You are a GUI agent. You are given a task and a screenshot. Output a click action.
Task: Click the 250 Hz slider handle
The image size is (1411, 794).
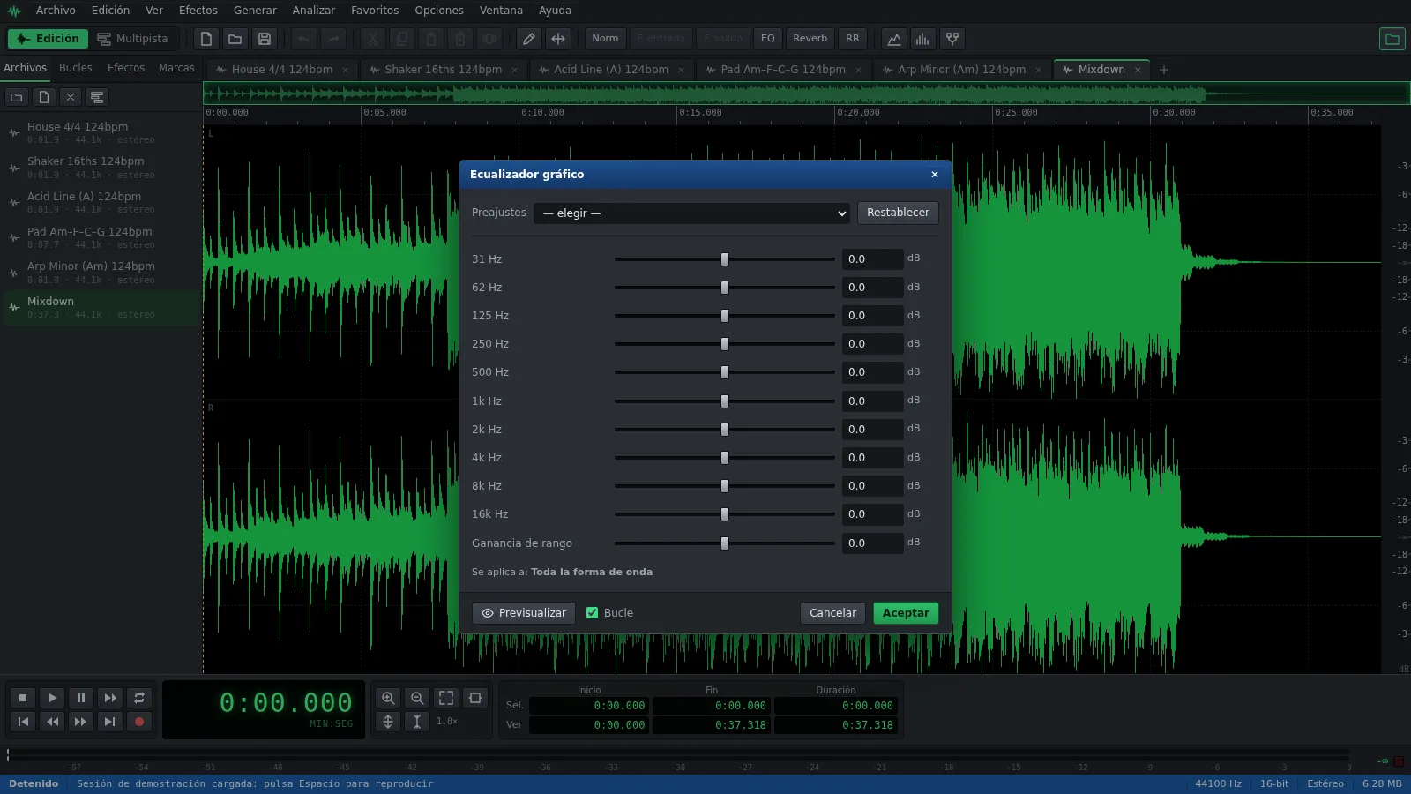725,344
